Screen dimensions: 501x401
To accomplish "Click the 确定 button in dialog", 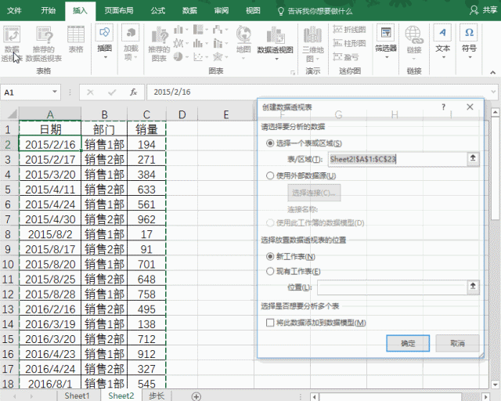I will coord(408,343).
